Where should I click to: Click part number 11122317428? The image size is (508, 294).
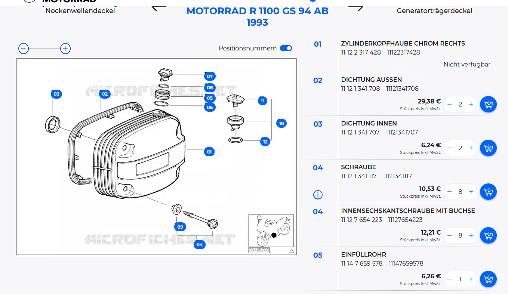coord(403,52)
